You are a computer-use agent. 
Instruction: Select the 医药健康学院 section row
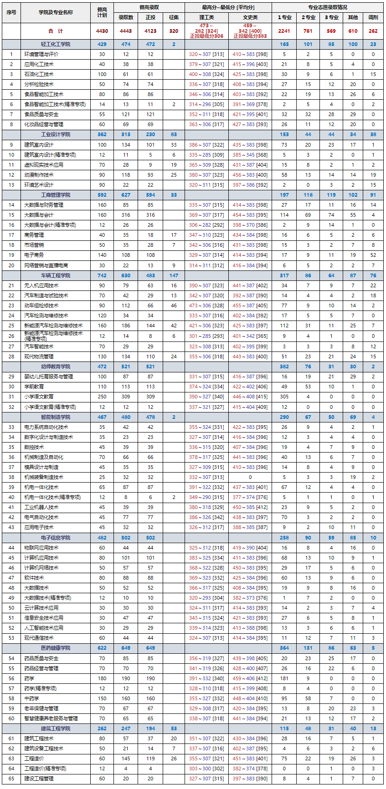point(193,648)
